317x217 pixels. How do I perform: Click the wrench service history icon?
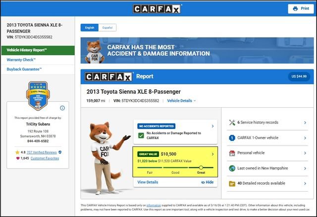[232, 123]
